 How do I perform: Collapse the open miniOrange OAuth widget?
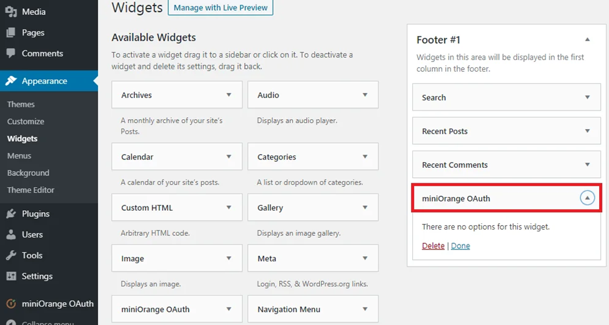(x=587, y=198)
